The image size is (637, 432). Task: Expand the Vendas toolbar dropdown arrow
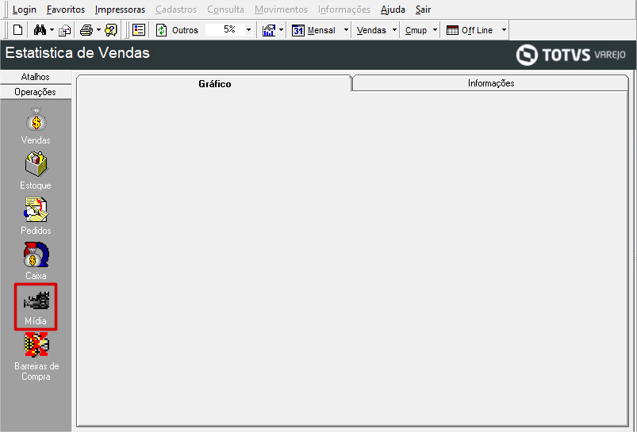[x=394, y=30]
